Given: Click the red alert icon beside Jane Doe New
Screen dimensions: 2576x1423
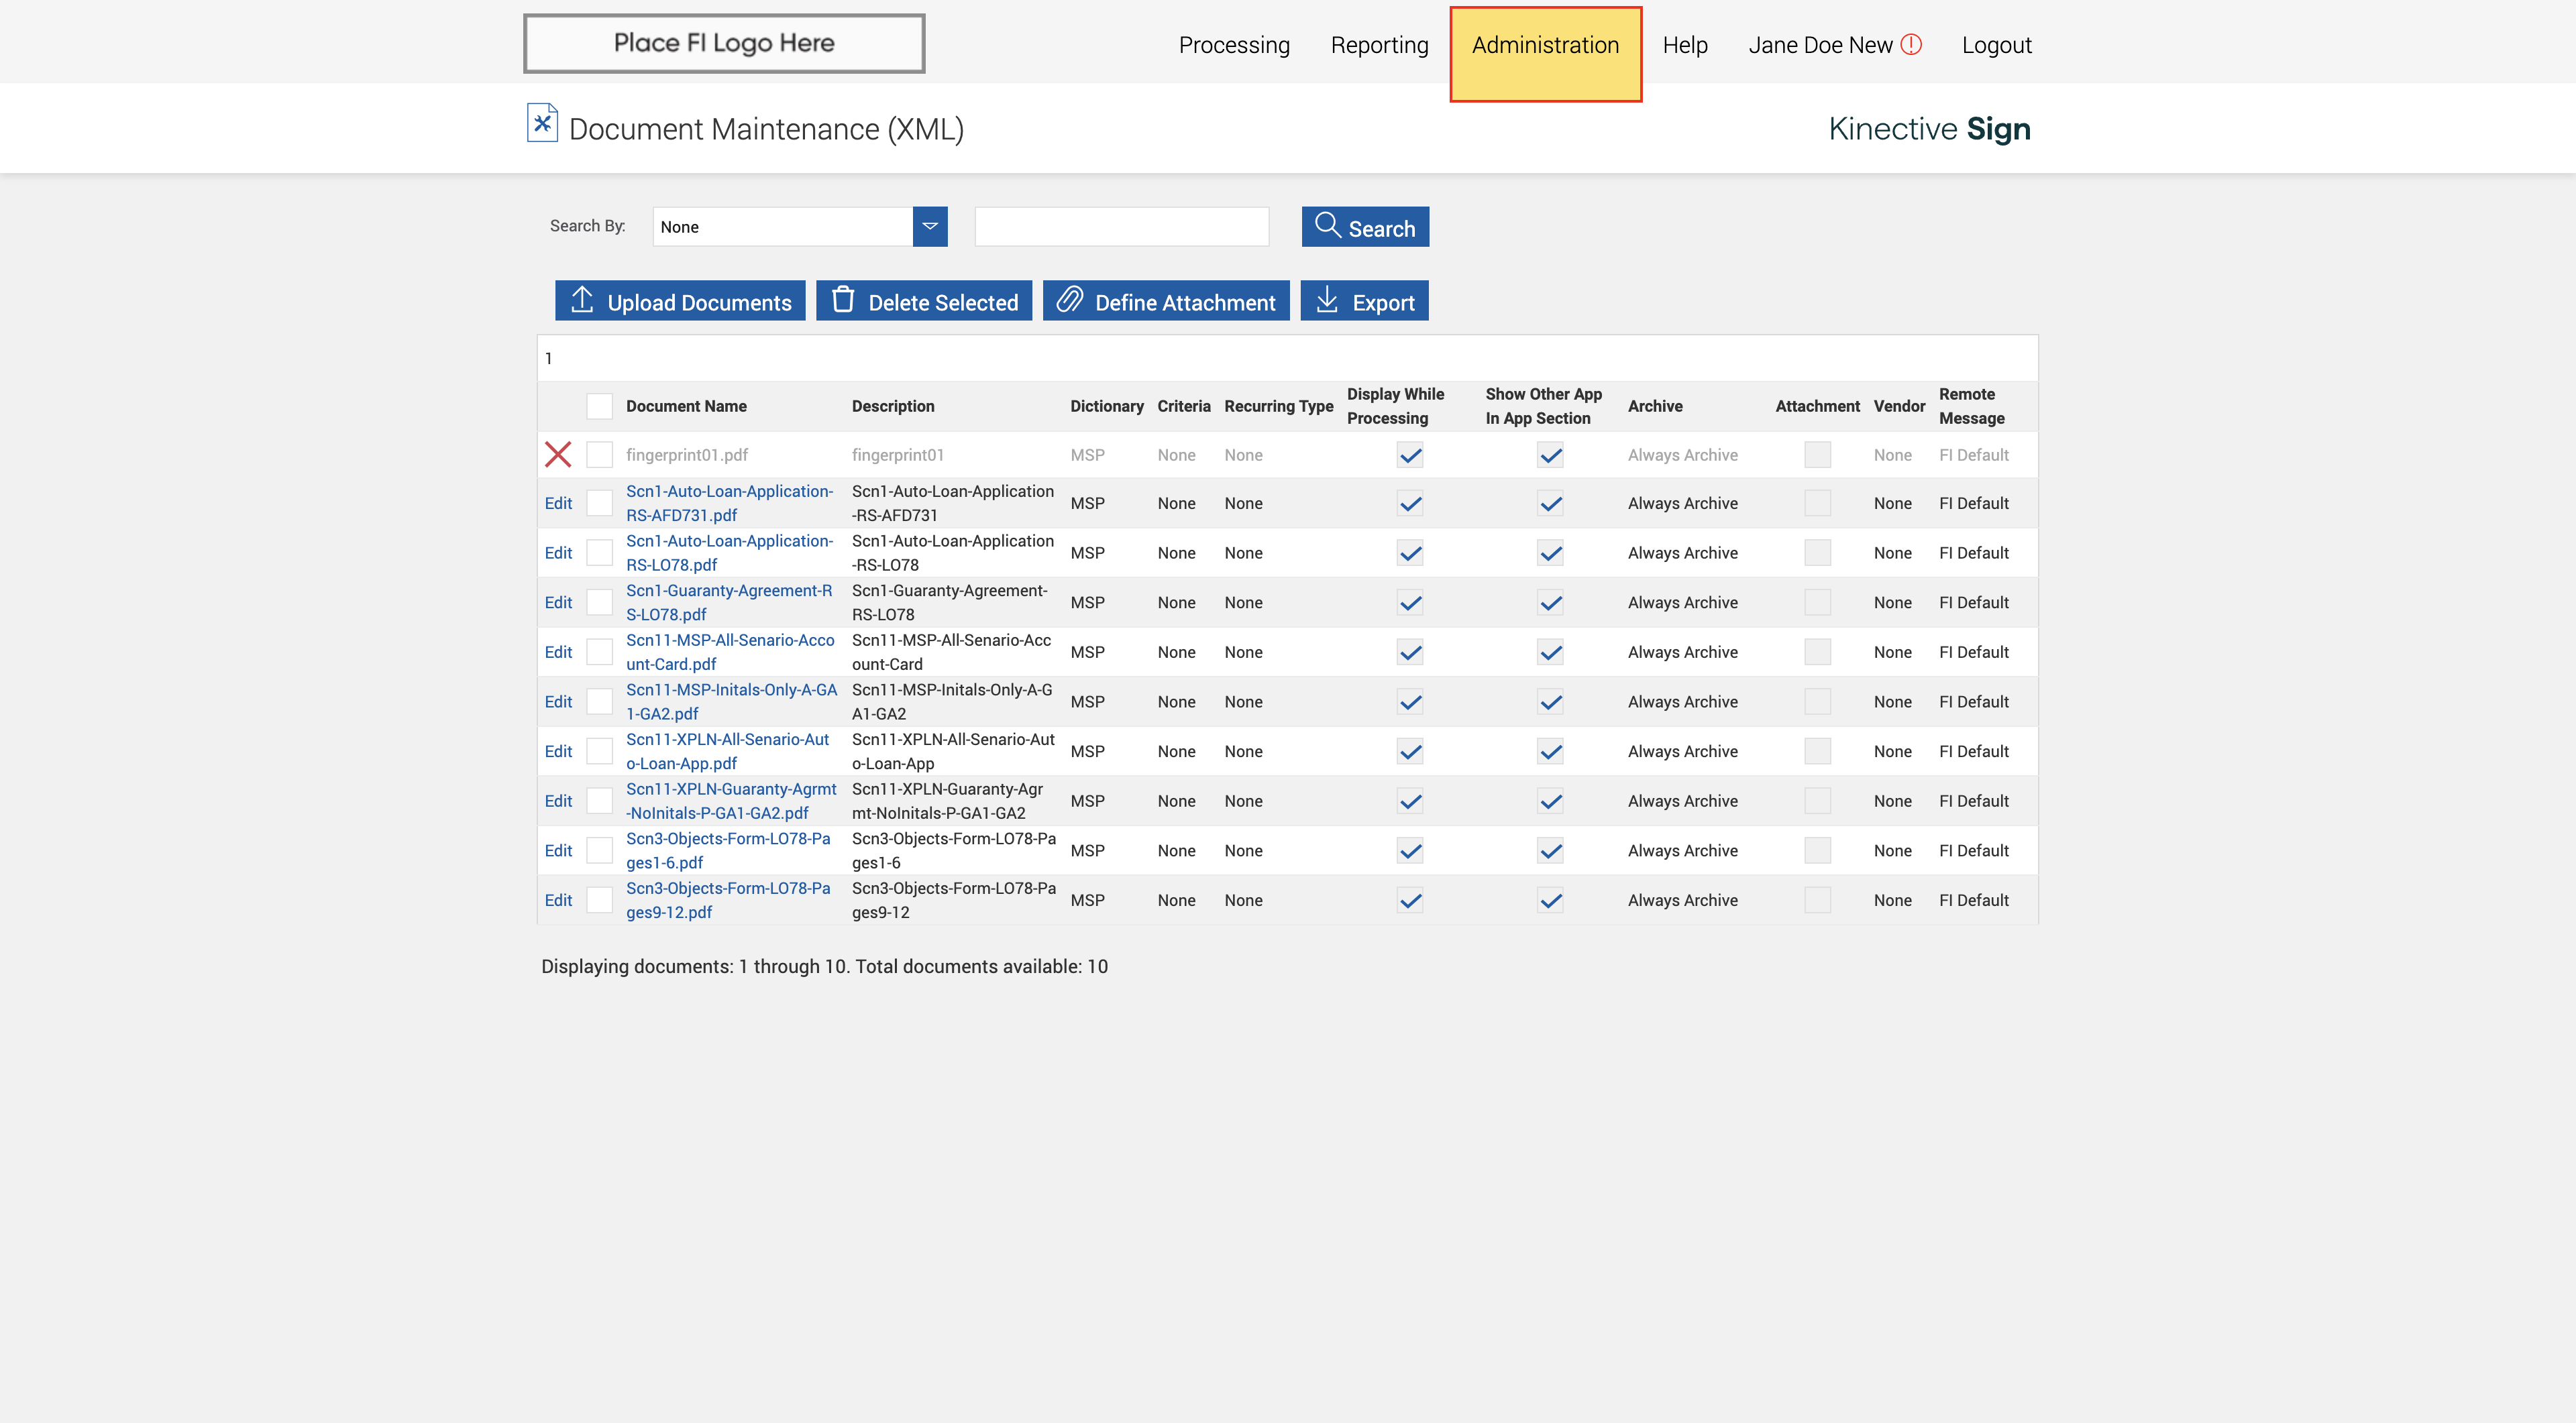Looking at the screenshot, I should coord(1911,45).
